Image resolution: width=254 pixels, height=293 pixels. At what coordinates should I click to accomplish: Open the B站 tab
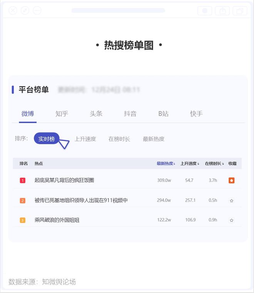[x=163, y=113]
